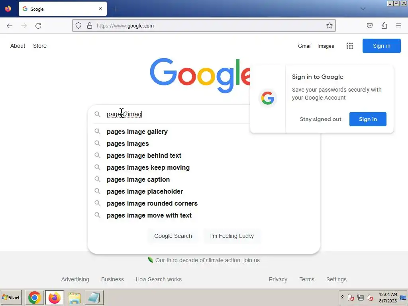
Task: Open the Firefox hamburger application menu
Action: 398,25
